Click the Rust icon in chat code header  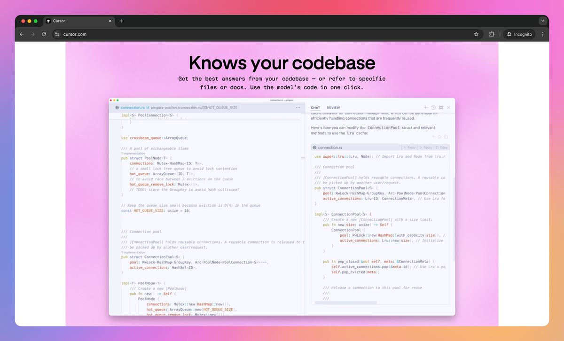click(314, 147)
